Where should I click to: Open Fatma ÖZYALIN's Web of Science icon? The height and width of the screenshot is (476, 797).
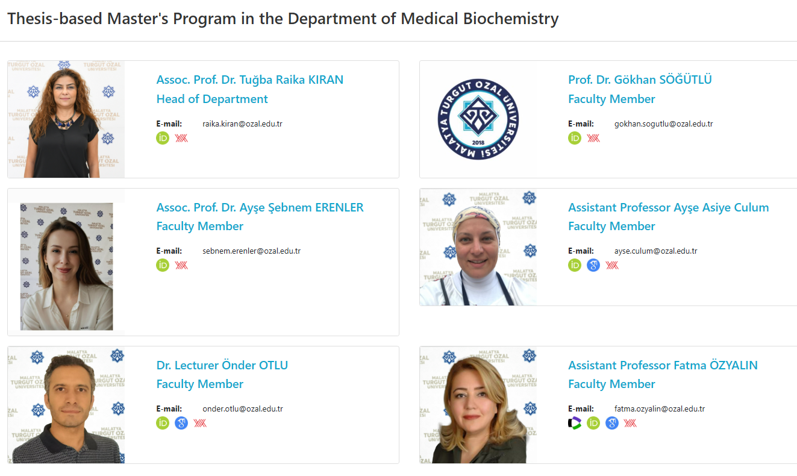click(575, 423)
